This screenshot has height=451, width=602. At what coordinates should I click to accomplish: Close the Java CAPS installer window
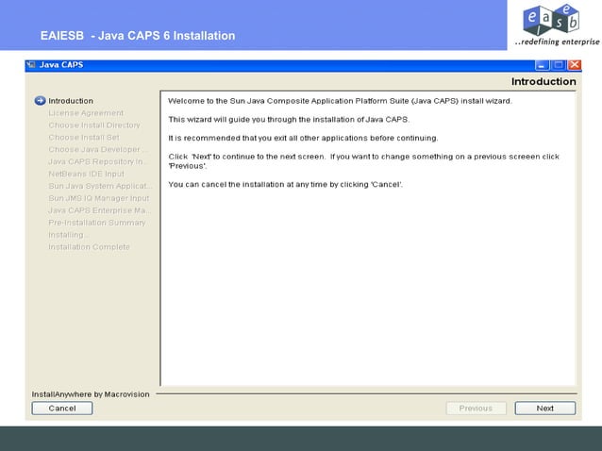(575, 65)
